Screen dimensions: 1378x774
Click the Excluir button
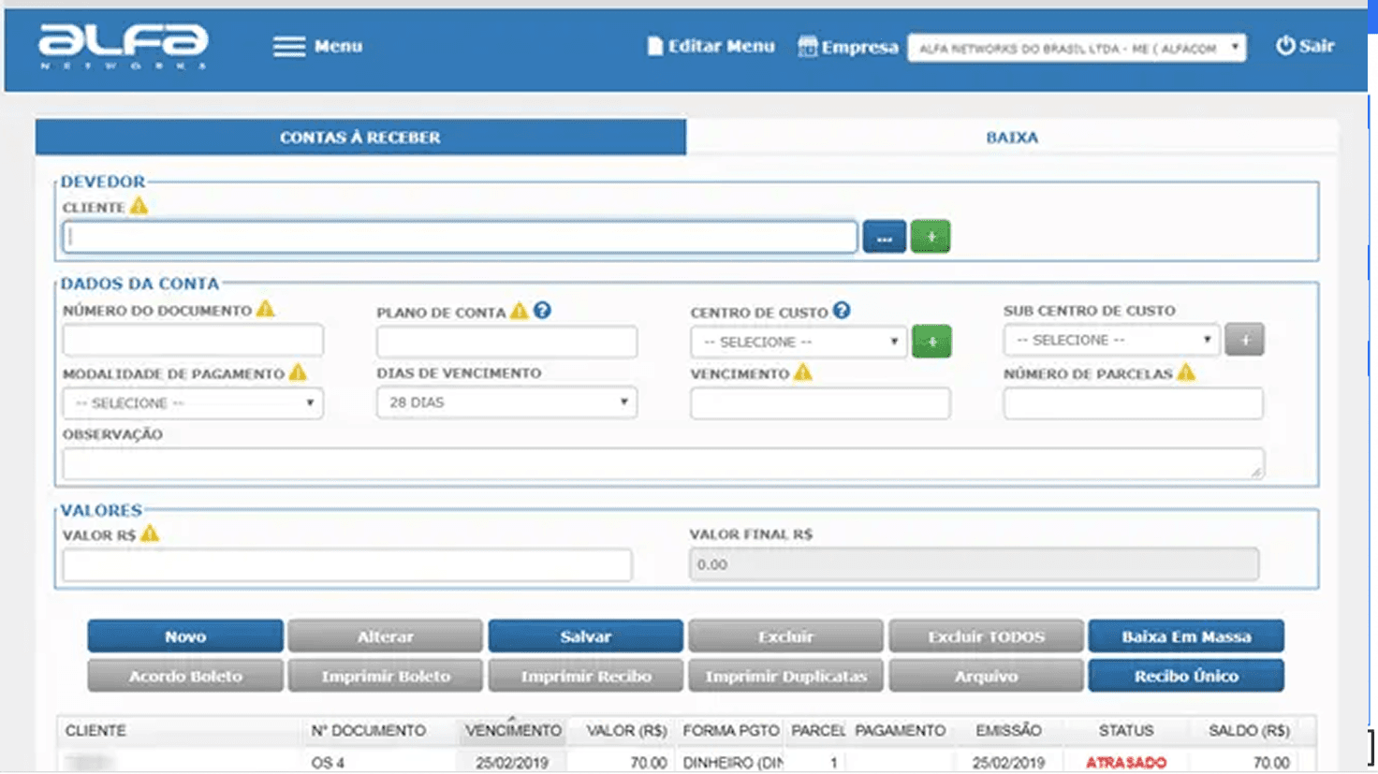tap(785, 636)
